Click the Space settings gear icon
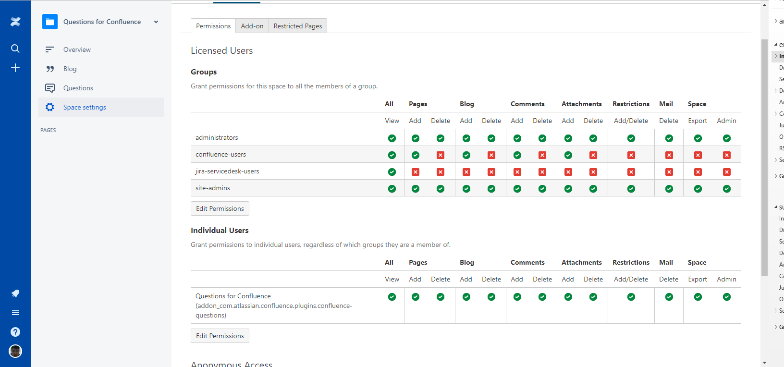This screenshot has height=367, width=784. (50, 107)
